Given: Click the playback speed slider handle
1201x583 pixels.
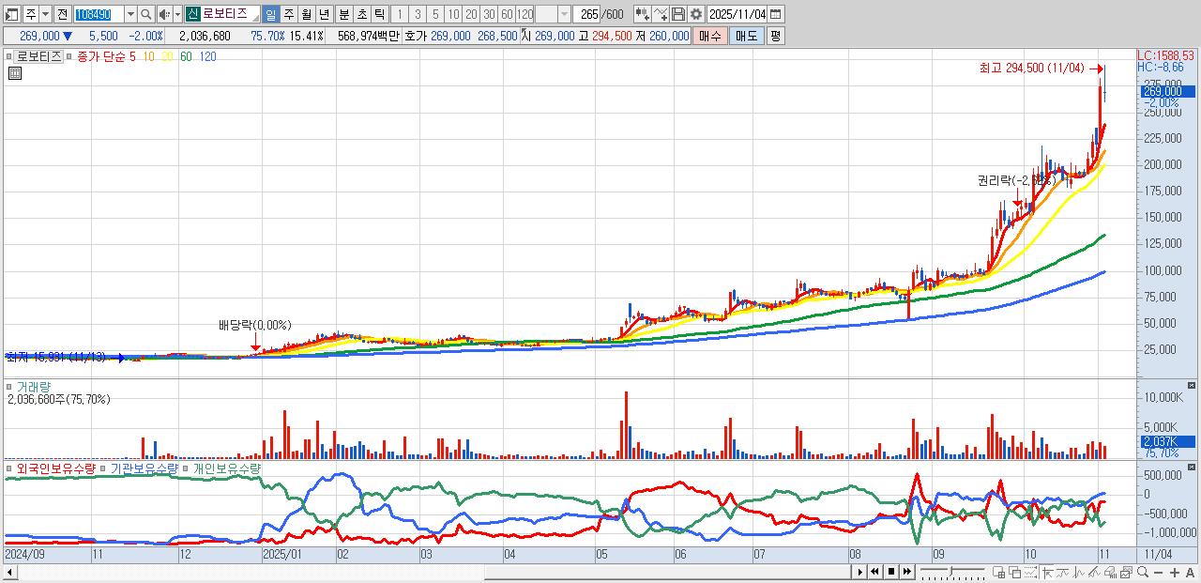Looking at the screenshot, I should pyautogui.click(x=951, y=571).
